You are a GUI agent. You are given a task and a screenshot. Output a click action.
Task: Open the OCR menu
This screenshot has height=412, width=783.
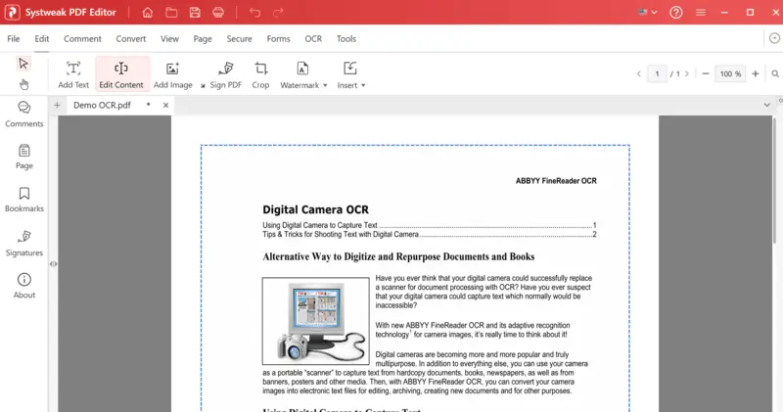pos(313,38)
